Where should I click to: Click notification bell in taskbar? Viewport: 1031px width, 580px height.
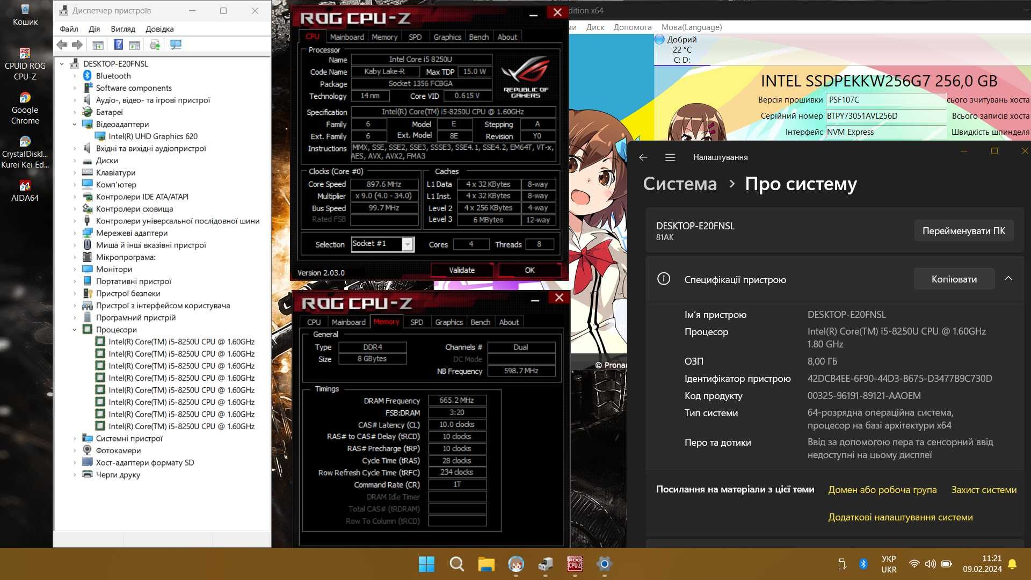pyautogui.click(x=1012, y=564)
